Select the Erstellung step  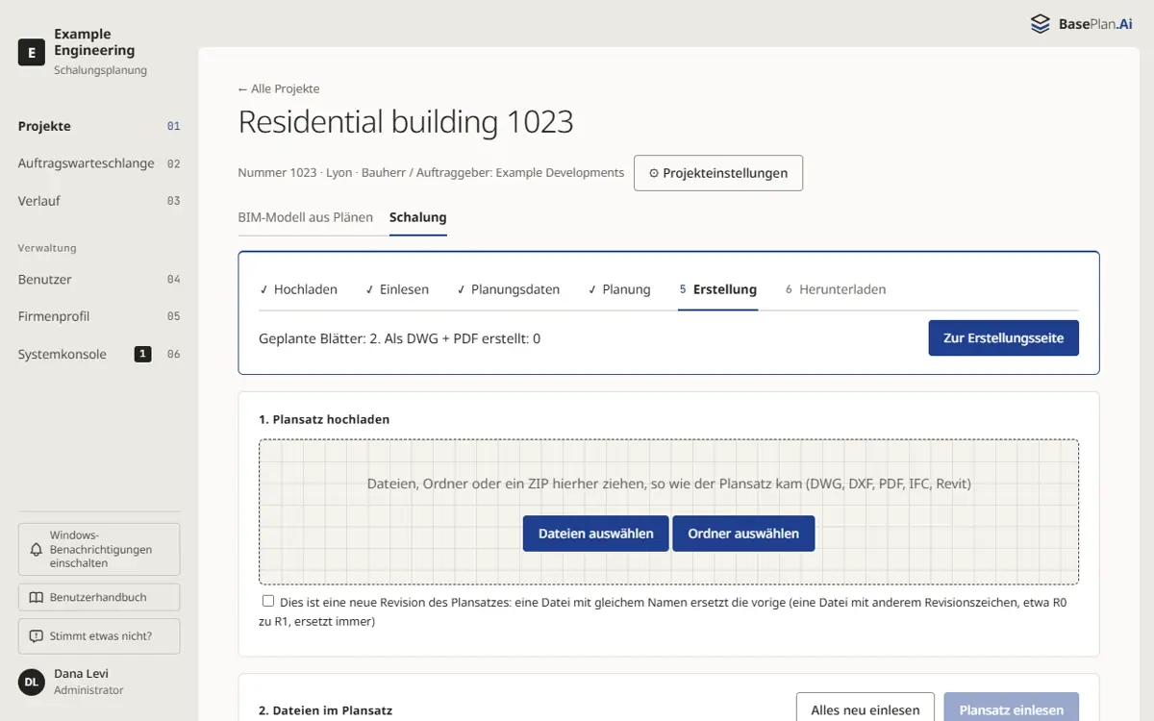[x=718, y=289]
